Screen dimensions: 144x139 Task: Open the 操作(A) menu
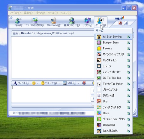click(40, 13)
